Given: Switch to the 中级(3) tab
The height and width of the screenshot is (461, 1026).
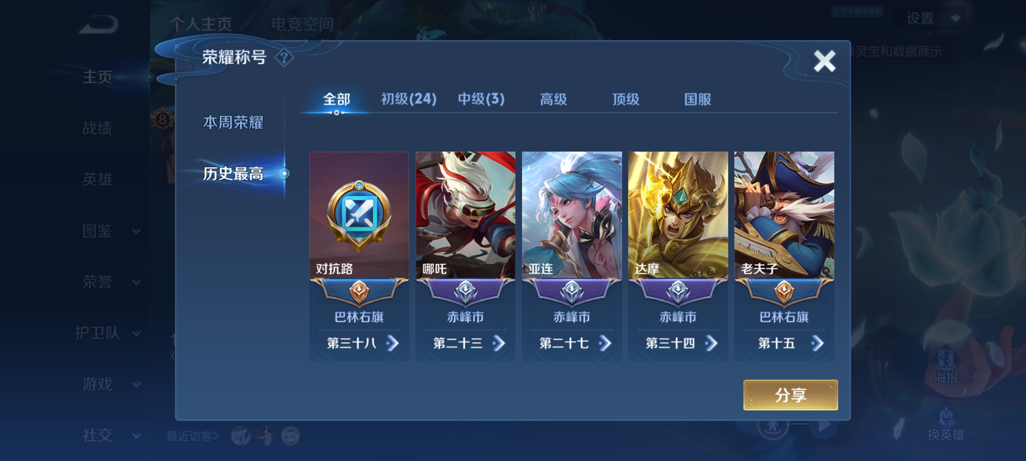Looking at the screenshot, I should (x=481, y=99).
